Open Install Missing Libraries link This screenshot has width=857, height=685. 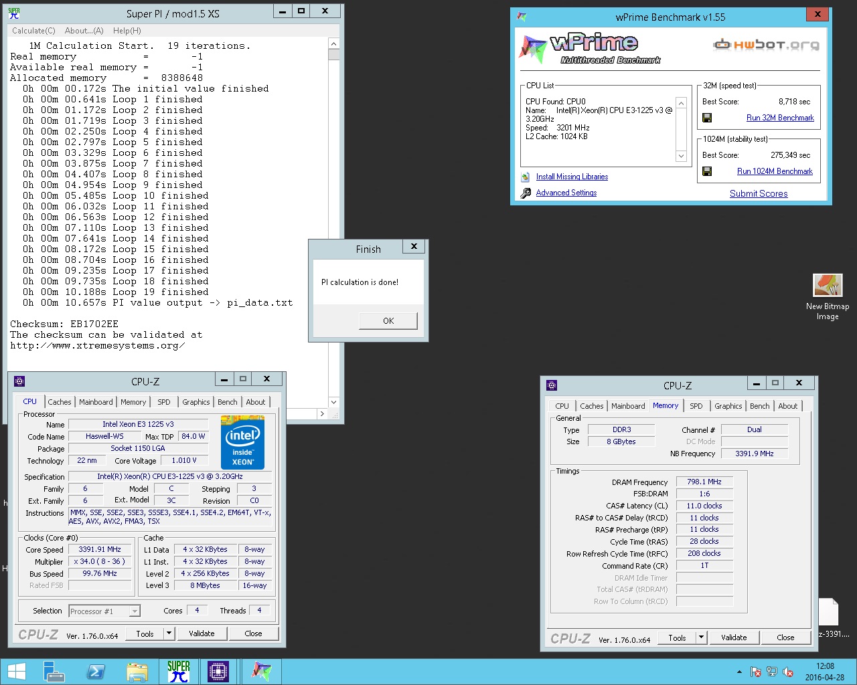572,177
